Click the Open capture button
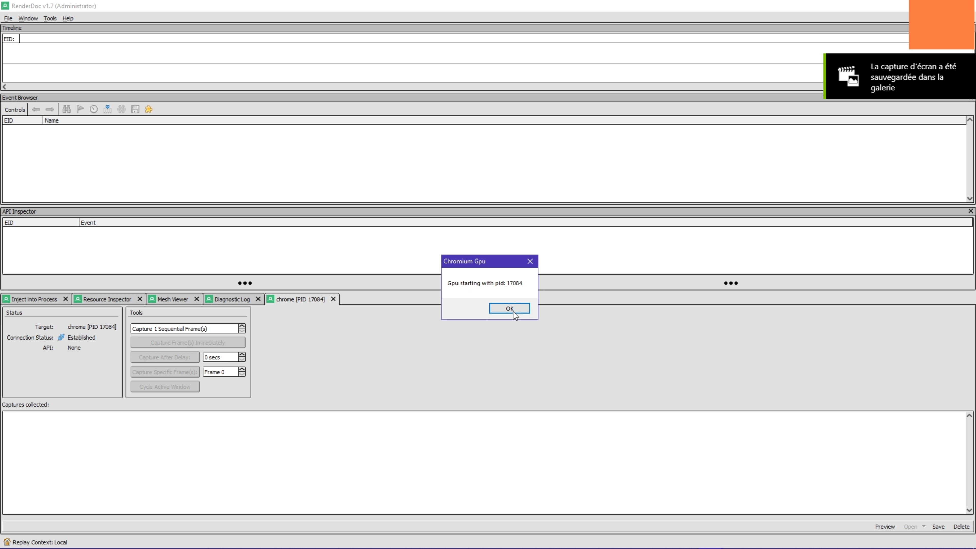 [x=910, y=527]
